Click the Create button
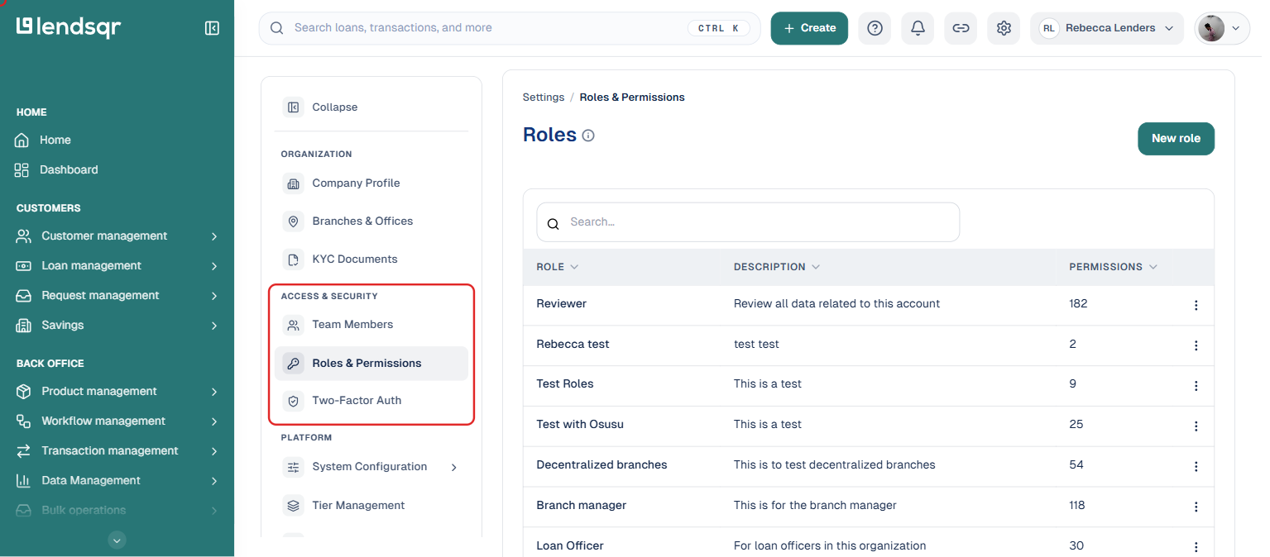Screen dimensions: 1270x557 (809, 28)
